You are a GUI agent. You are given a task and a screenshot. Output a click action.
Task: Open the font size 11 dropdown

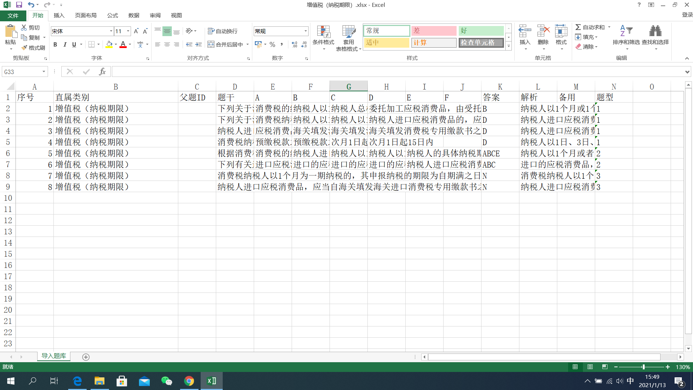point(128,31)
